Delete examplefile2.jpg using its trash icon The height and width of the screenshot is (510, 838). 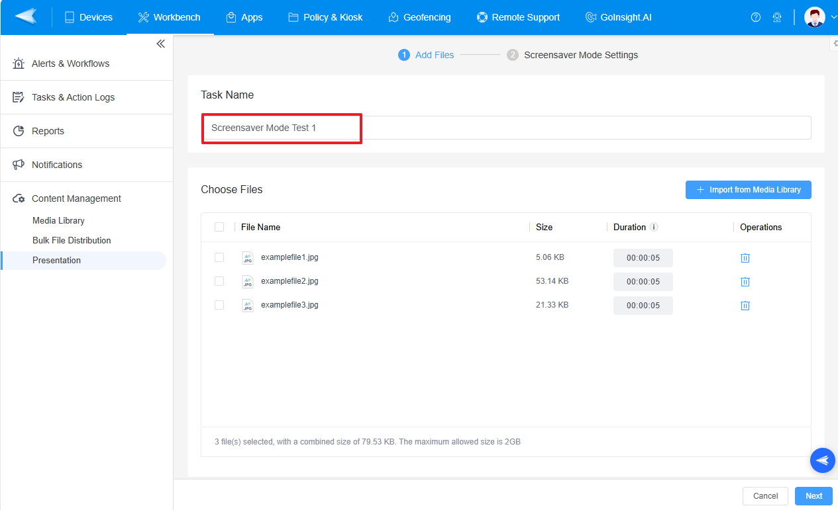745,281
